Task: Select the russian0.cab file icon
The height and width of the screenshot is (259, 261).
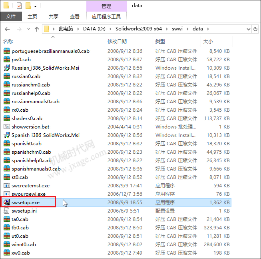Action: 7,76
